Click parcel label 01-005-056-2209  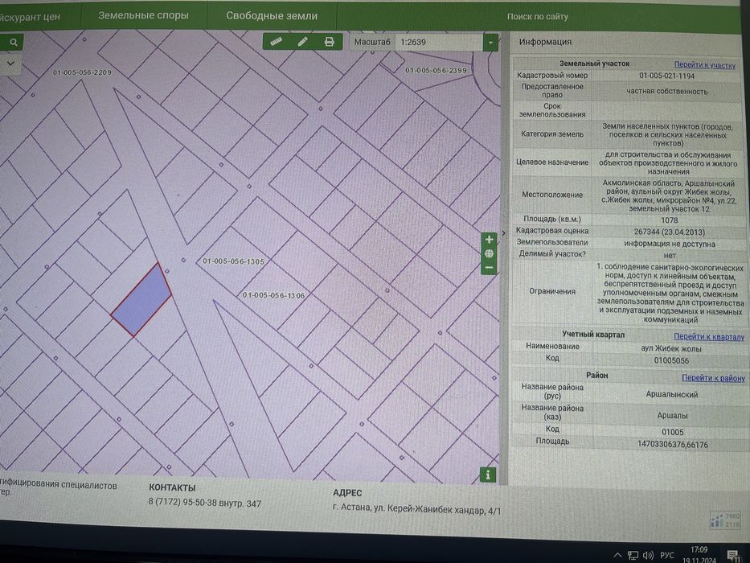[x=82, y=72]
